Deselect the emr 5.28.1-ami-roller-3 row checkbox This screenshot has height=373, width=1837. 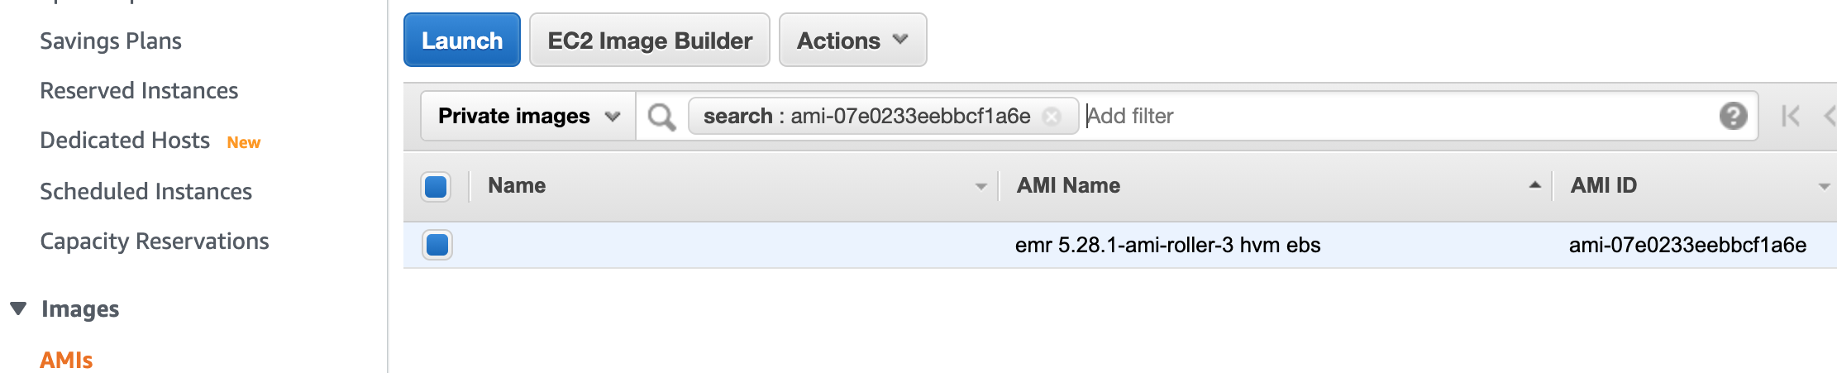click(x=437, y=245)
